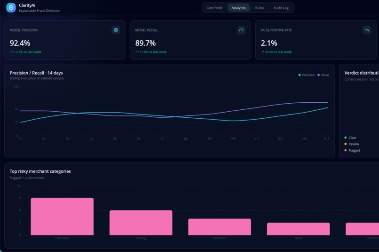
Task: Click the MODEL PRECISION card label
Action: [x=24, y=30]
